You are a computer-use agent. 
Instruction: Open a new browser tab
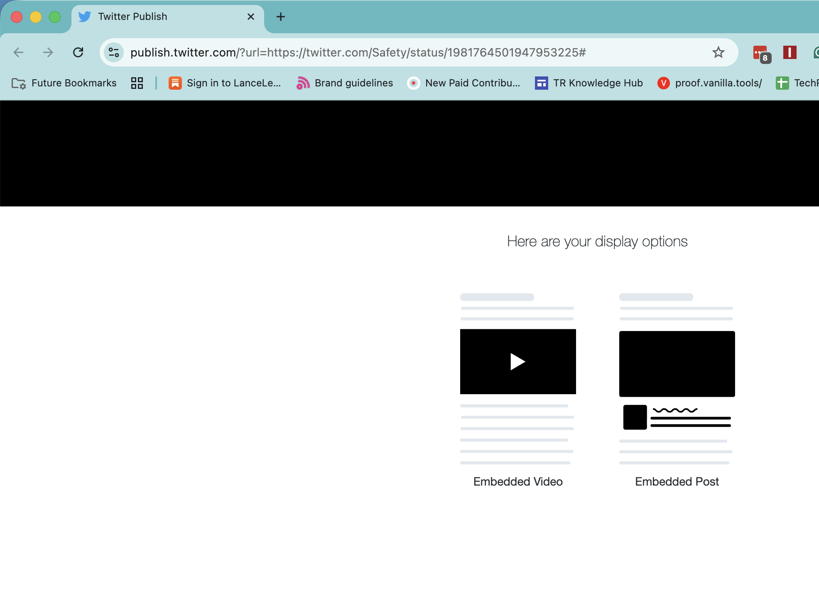pyautogui.click(x=281, y=17)
